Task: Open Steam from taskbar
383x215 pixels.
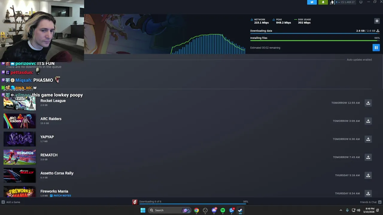Action: (240, 210)
